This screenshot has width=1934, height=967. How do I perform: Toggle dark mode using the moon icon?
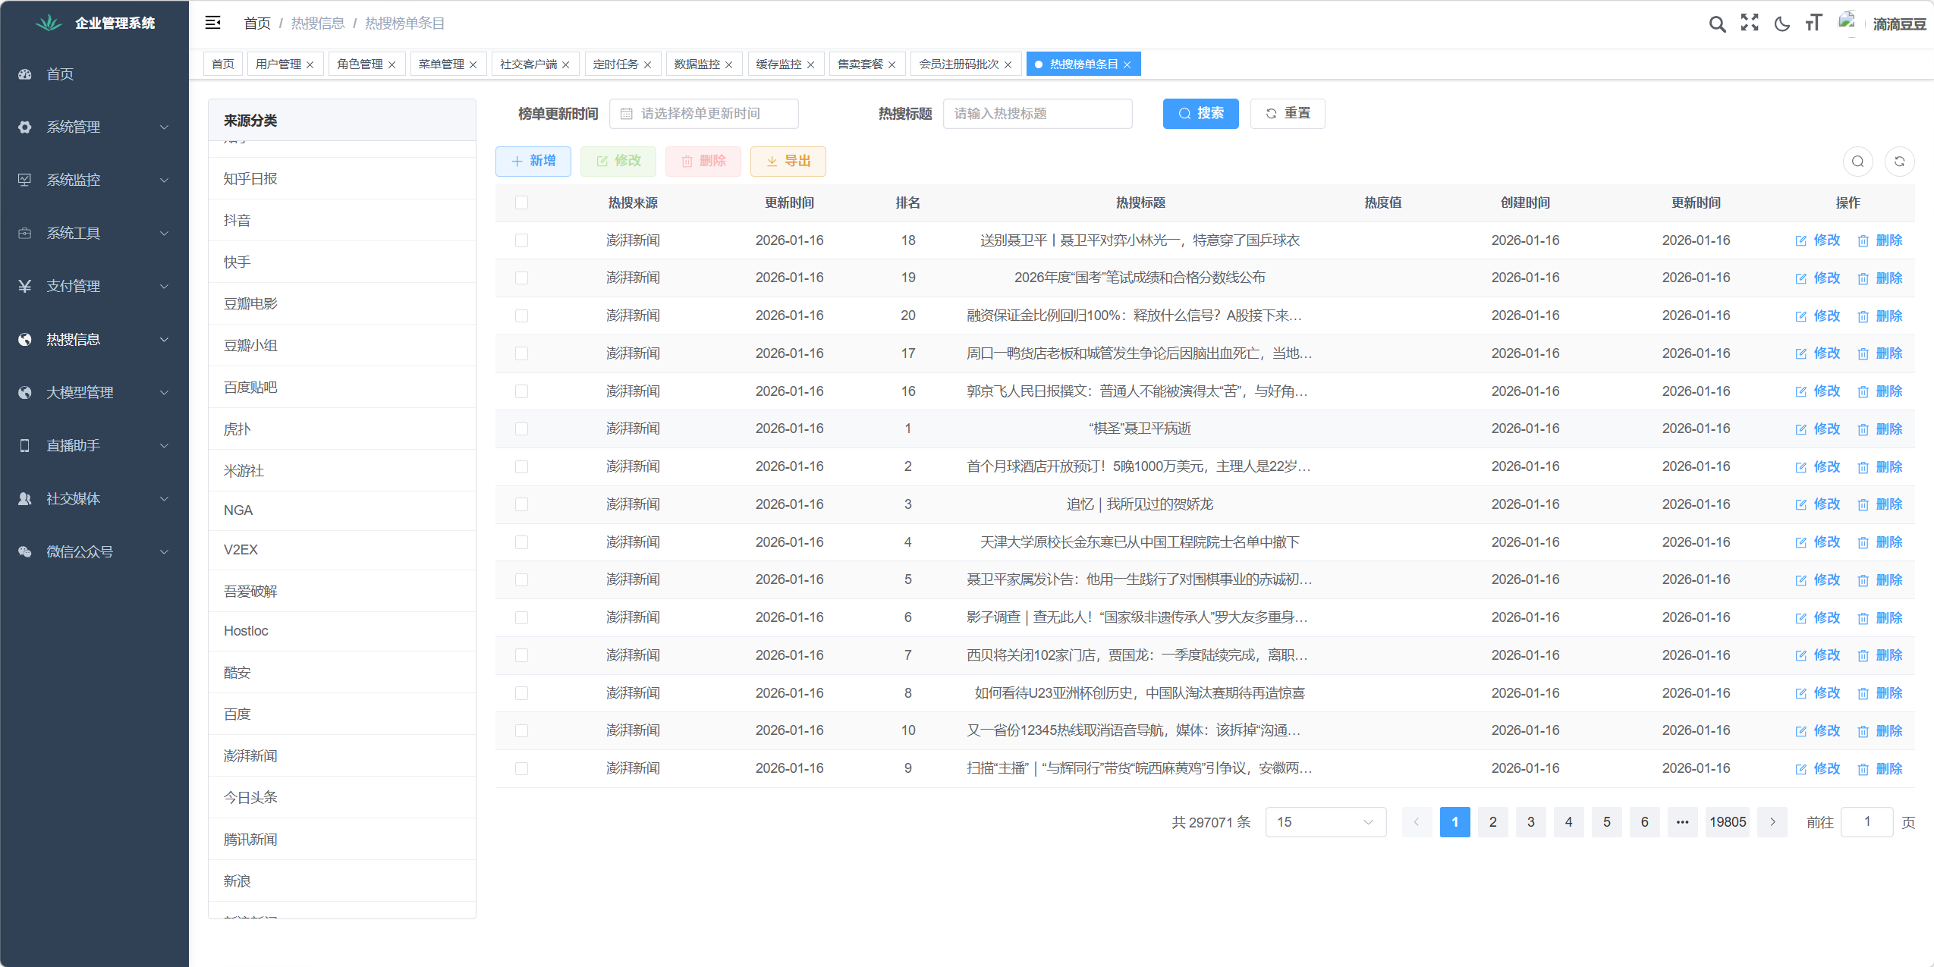[x=1781, y=23]
